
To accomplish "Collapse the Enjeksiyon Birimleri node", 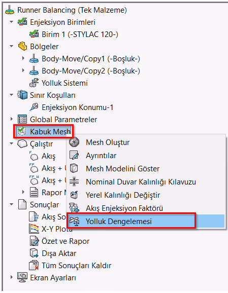I will click(12, 22).
